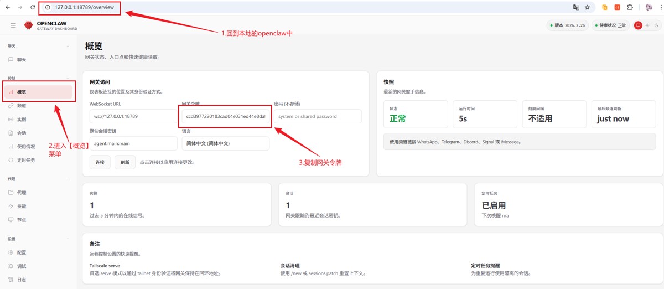
Task: Select the system theme monitor icon
Action: click(x=638, y=25)
